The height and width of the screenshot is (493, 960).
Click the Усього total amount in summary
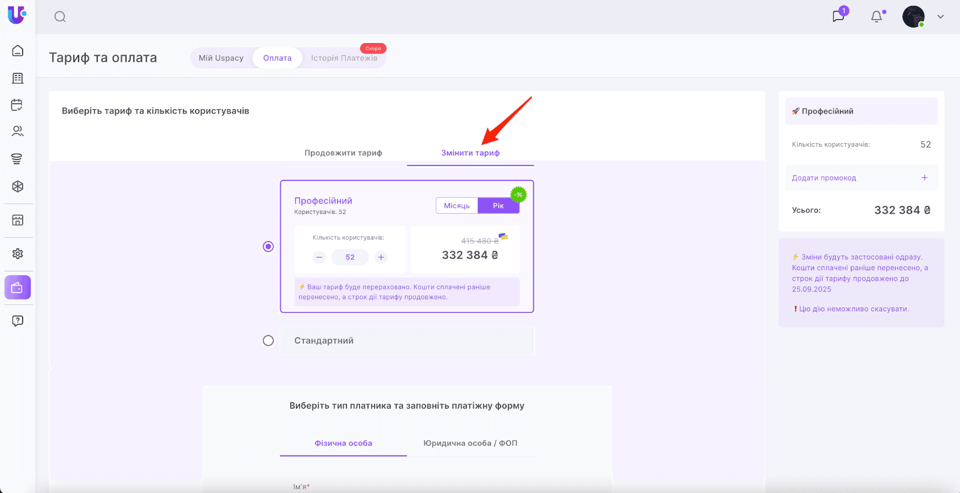[902, 210]
